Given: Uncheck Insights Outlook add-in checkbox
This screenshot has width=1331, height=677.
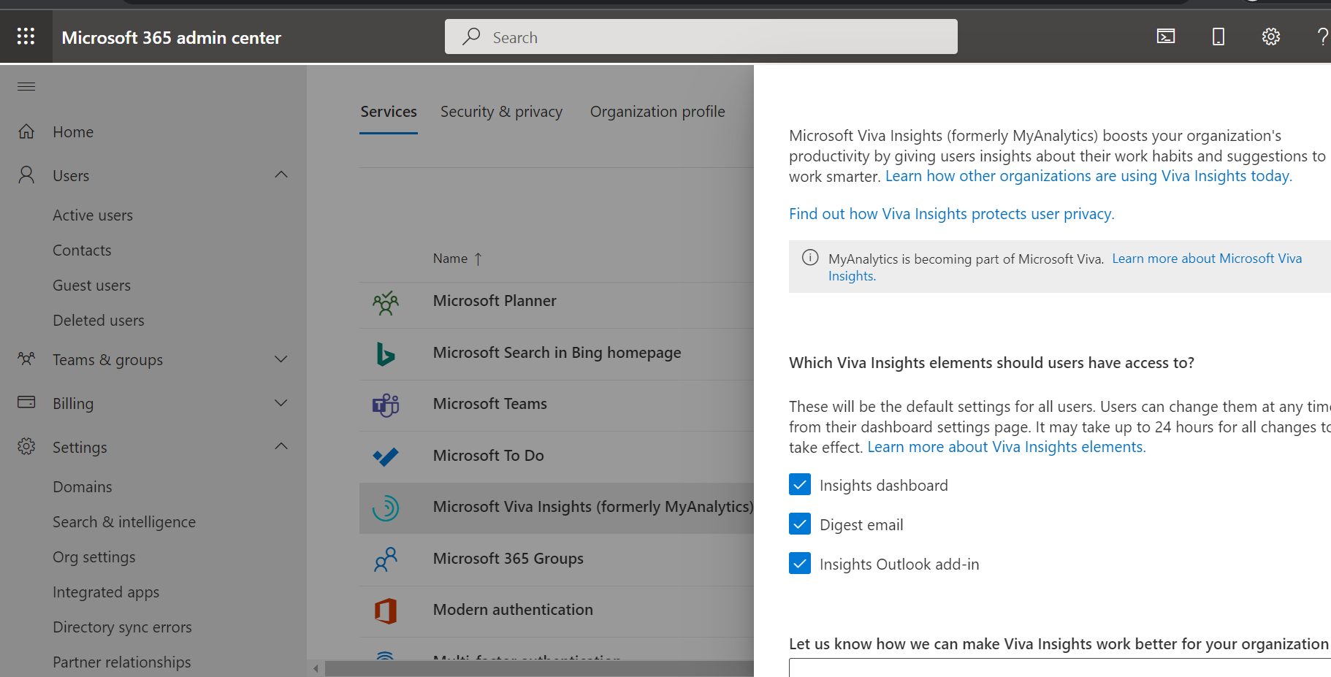Looking at the screenshot, I should (x=800, y=563).
